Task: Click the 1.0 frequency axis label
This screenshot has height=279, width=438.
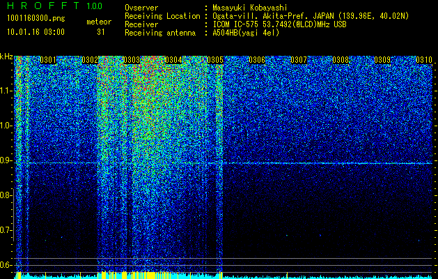Action: (6, 126)
